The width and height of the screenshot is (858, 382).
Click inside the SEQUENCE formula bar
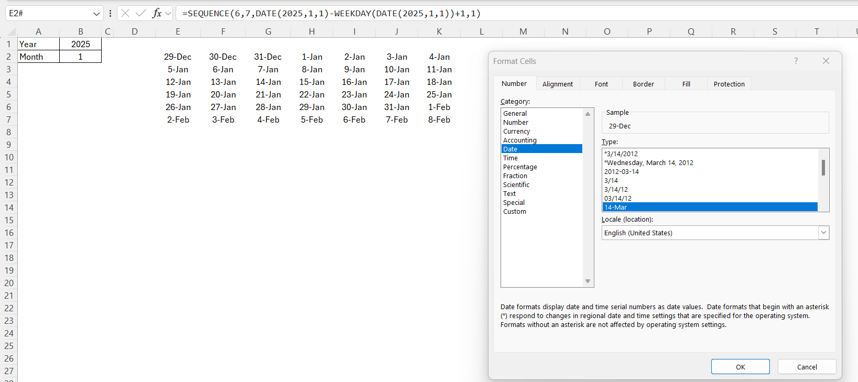516,13
